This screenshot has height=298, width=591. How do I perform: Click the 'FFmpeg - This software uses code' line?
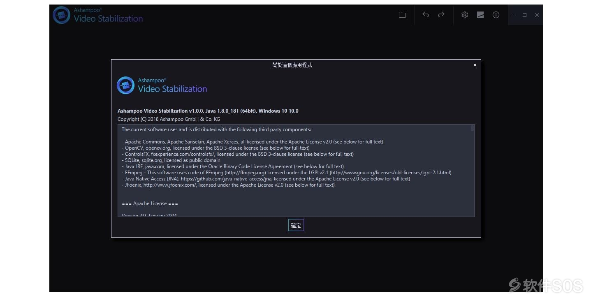[x=287, y=173]
